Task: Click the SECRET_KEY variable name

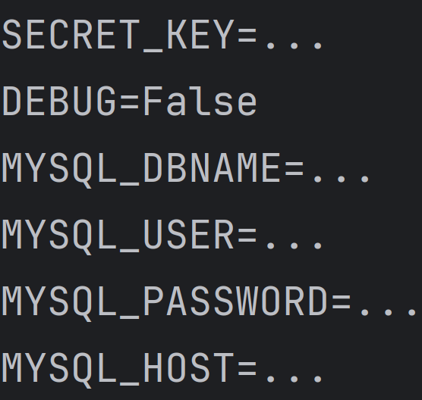Action: coord(118,35)
